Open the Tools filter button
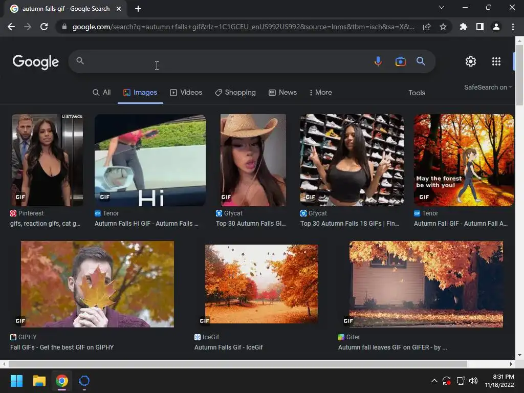 (417, 93)
